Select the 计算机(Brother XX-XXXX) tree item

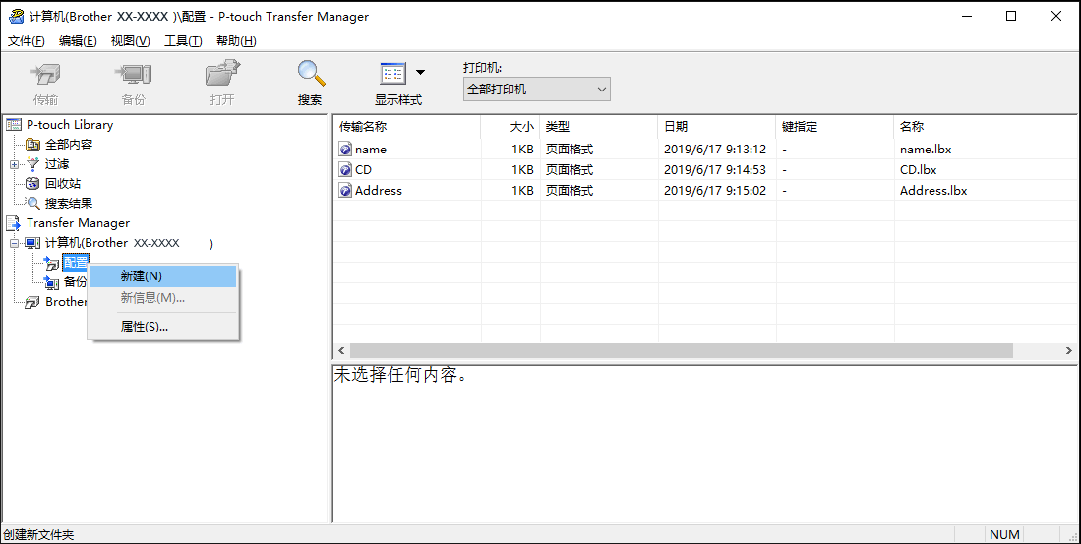(129, 243)
